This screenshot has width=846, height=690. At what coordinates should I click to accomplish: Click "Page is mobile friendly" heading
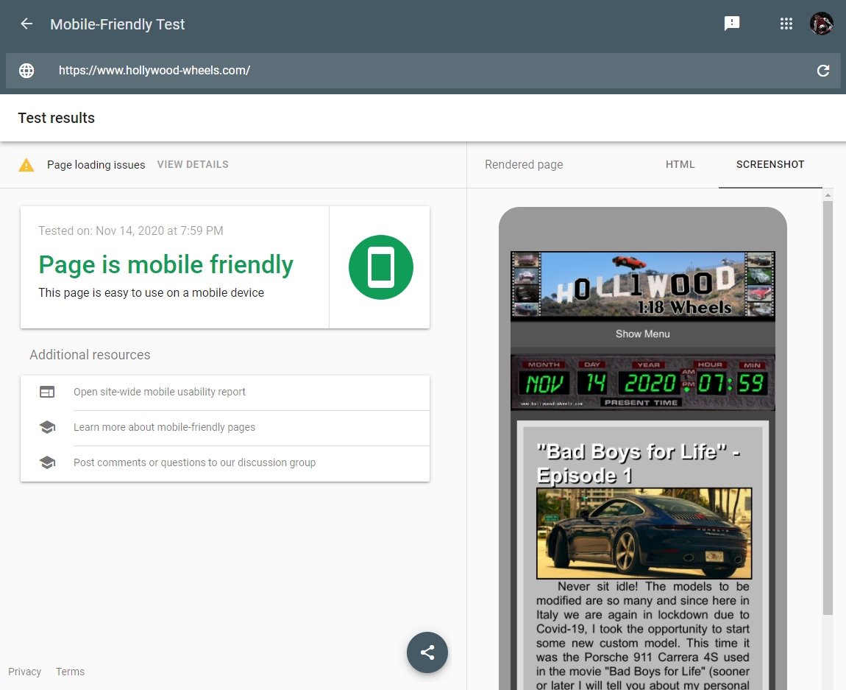pos(166,264)
